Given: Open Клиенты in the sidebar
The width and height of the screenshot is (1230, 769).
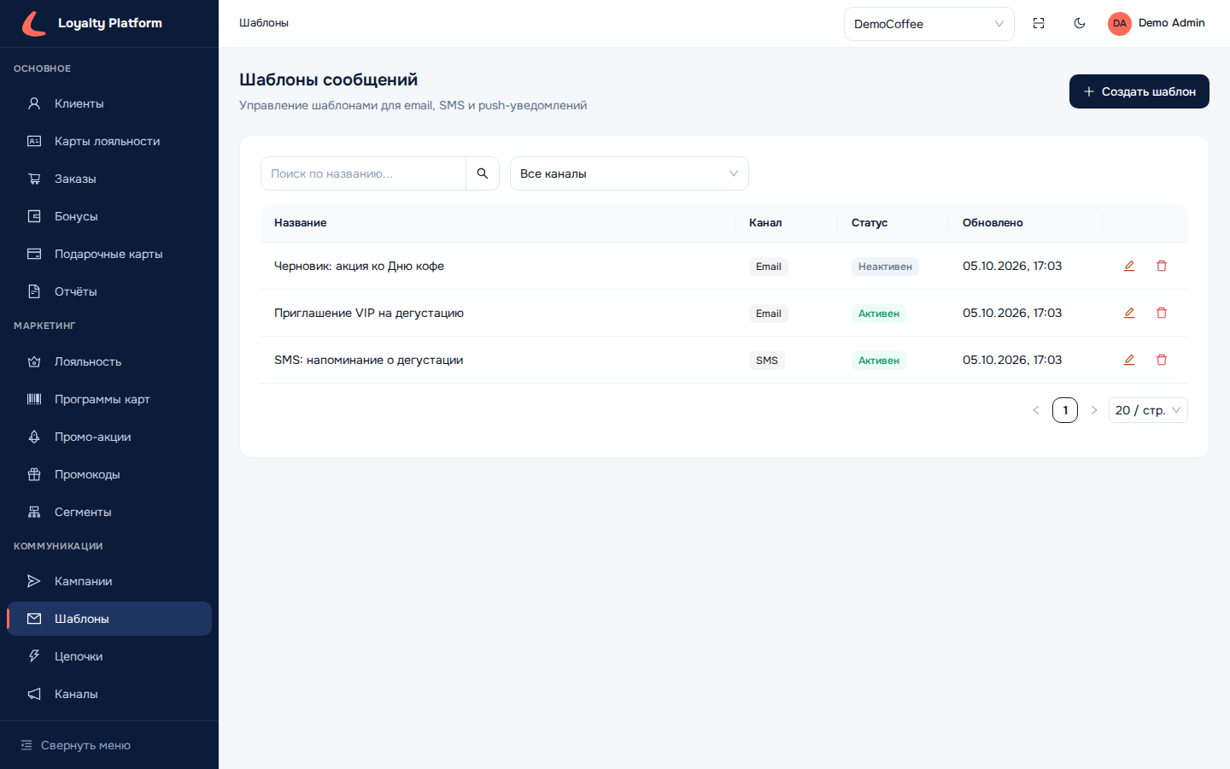Looking at the screenshot, I should 109,103.
